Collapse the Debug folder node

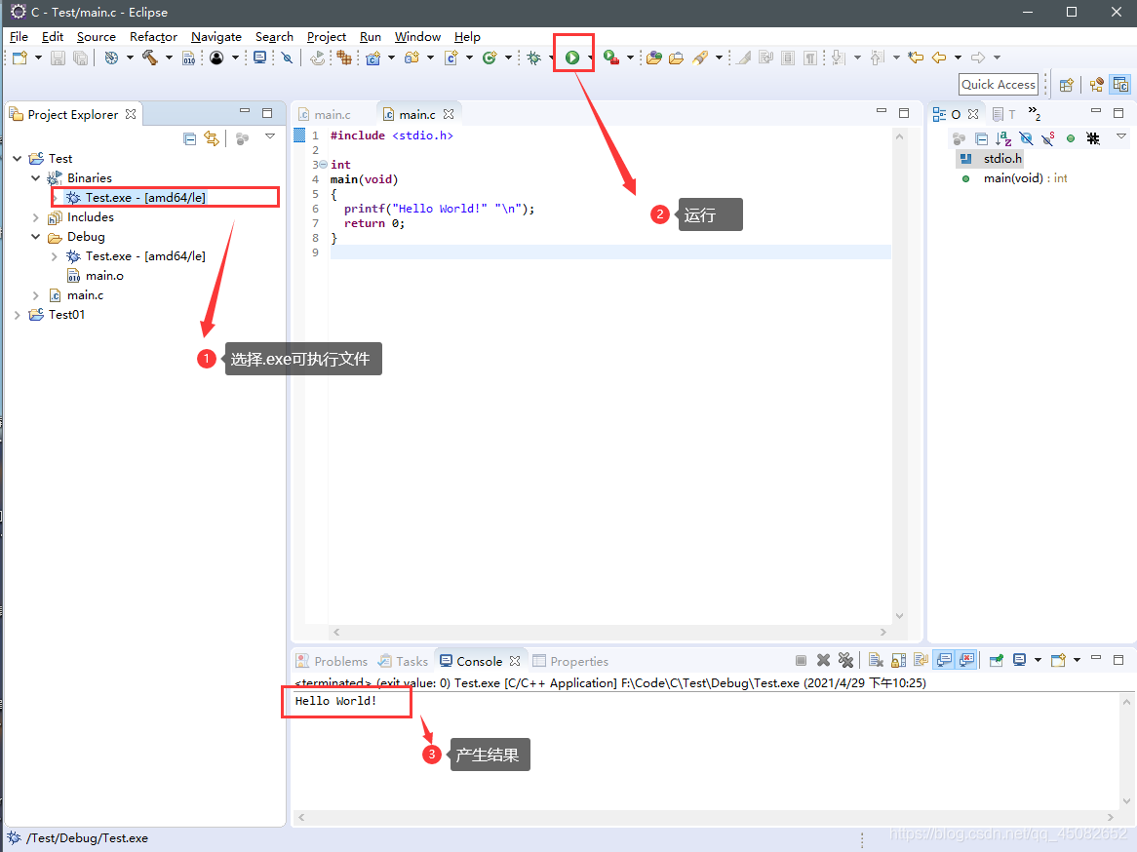click(35, 236)
